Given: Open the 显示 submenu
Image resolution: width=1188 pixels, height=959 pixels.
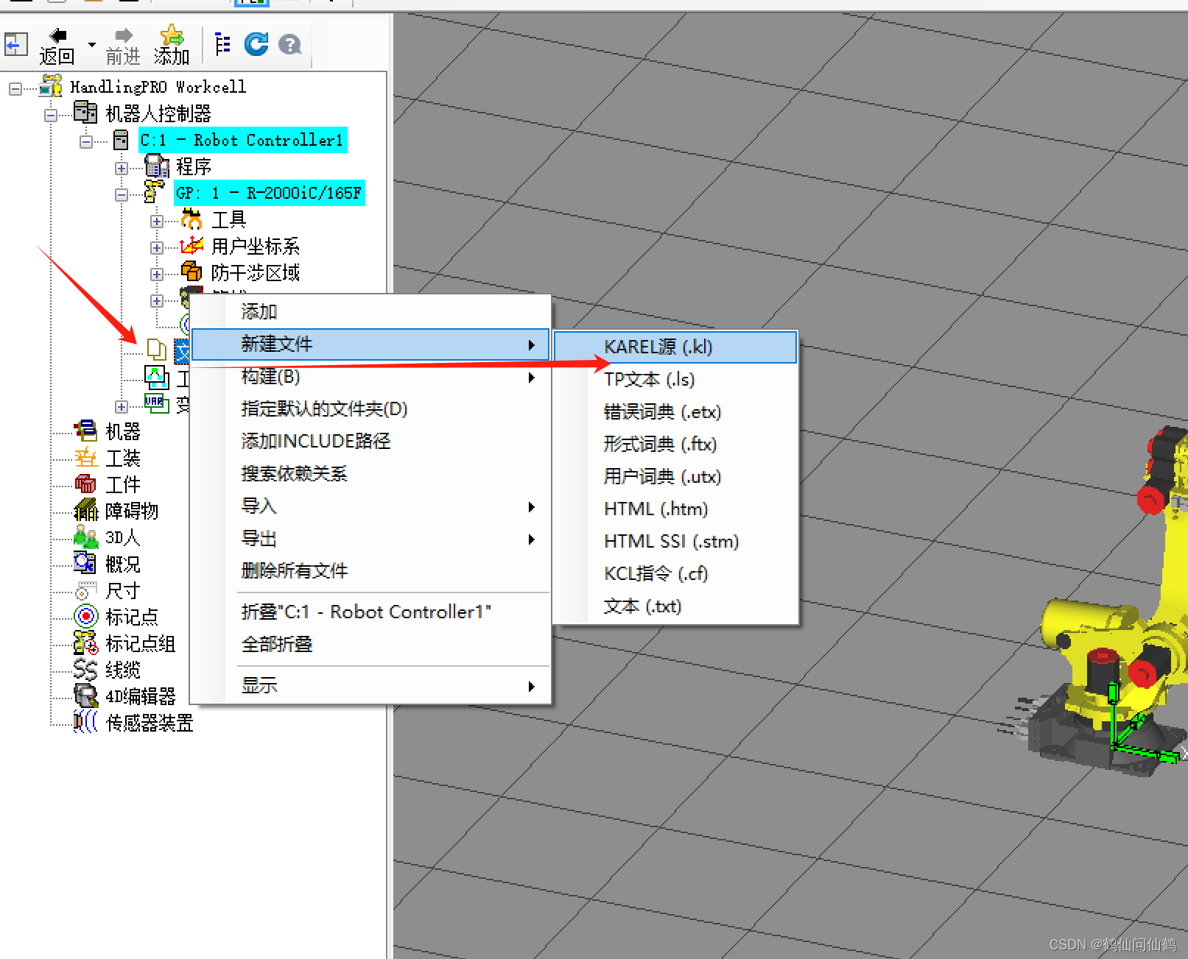Looking at the screenshot, I should coord(370,686).
